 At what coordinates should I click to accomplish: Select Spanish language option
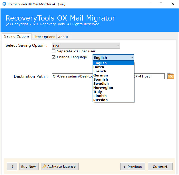(113, 79)
